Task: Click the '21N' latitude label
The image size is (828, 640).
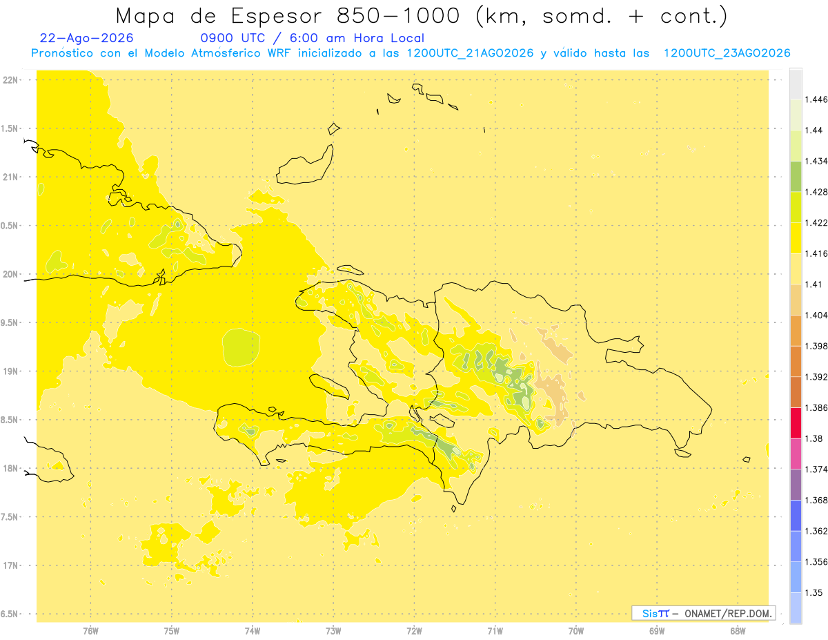Action: 10,177
